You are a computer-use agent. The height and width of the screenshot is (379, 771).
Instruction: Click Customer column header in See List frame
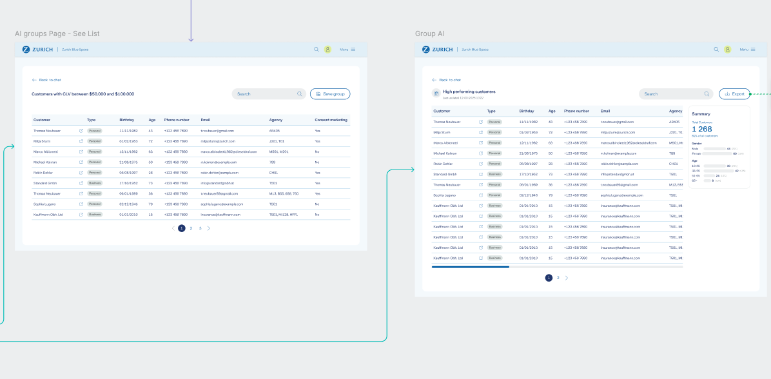(42, 120)
